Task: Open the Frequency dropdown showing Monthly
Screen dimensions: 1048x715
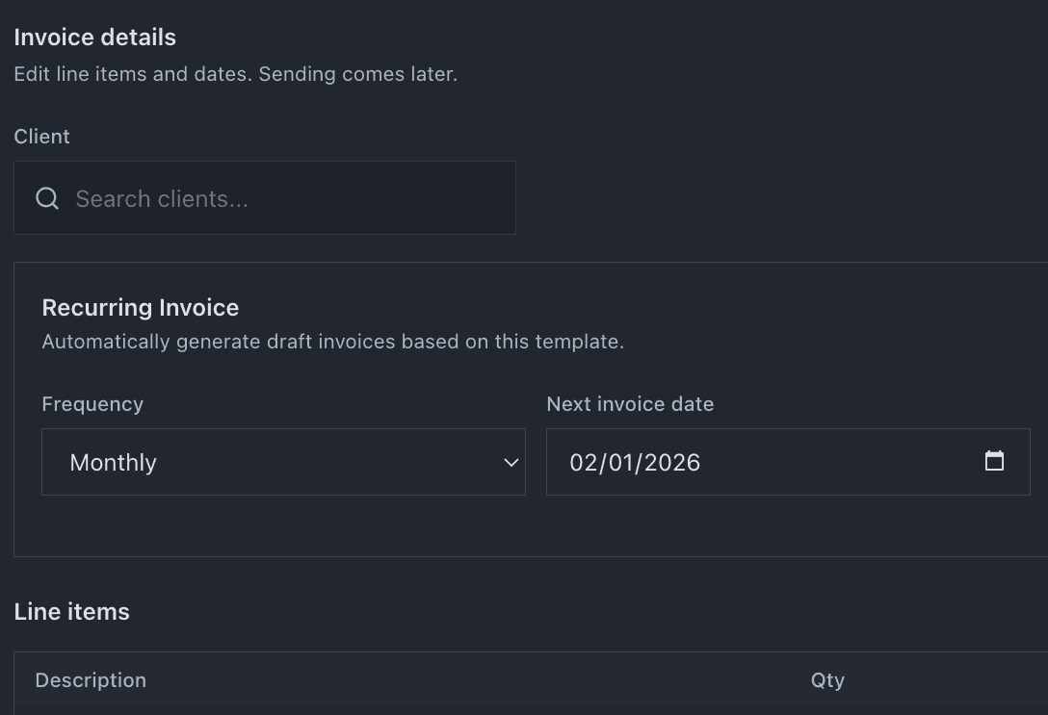Action: pos(284,462)
